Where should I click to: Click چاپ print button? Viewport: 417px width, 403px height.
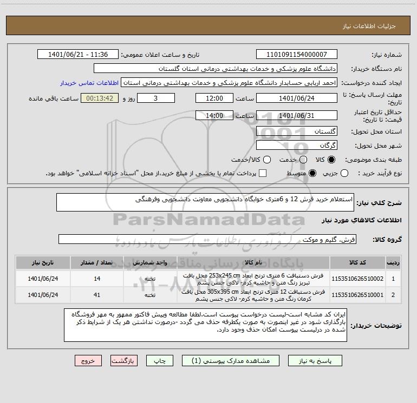point(160,361)
